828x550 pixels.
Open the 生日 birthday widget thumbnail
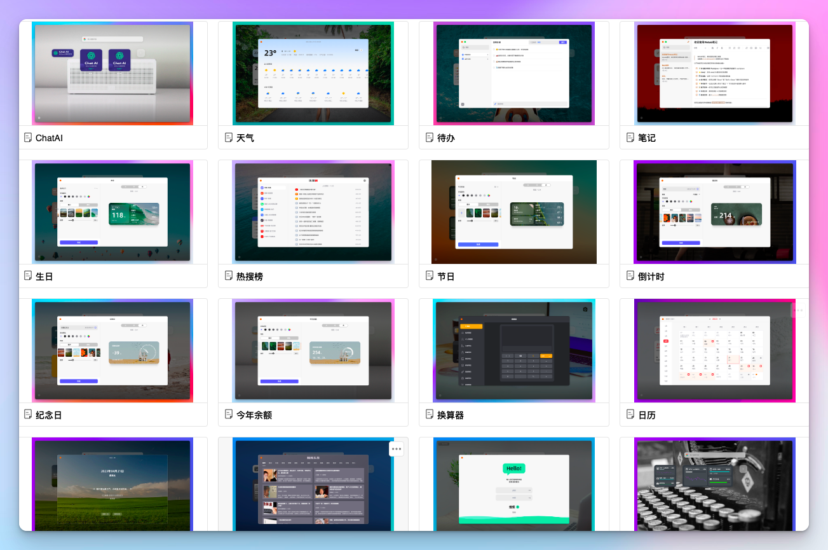coord(112,212)
